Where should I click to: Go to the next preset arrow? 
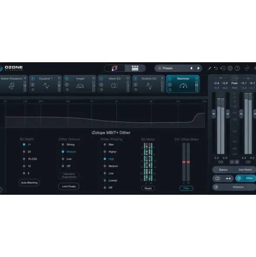click(198, 68)
